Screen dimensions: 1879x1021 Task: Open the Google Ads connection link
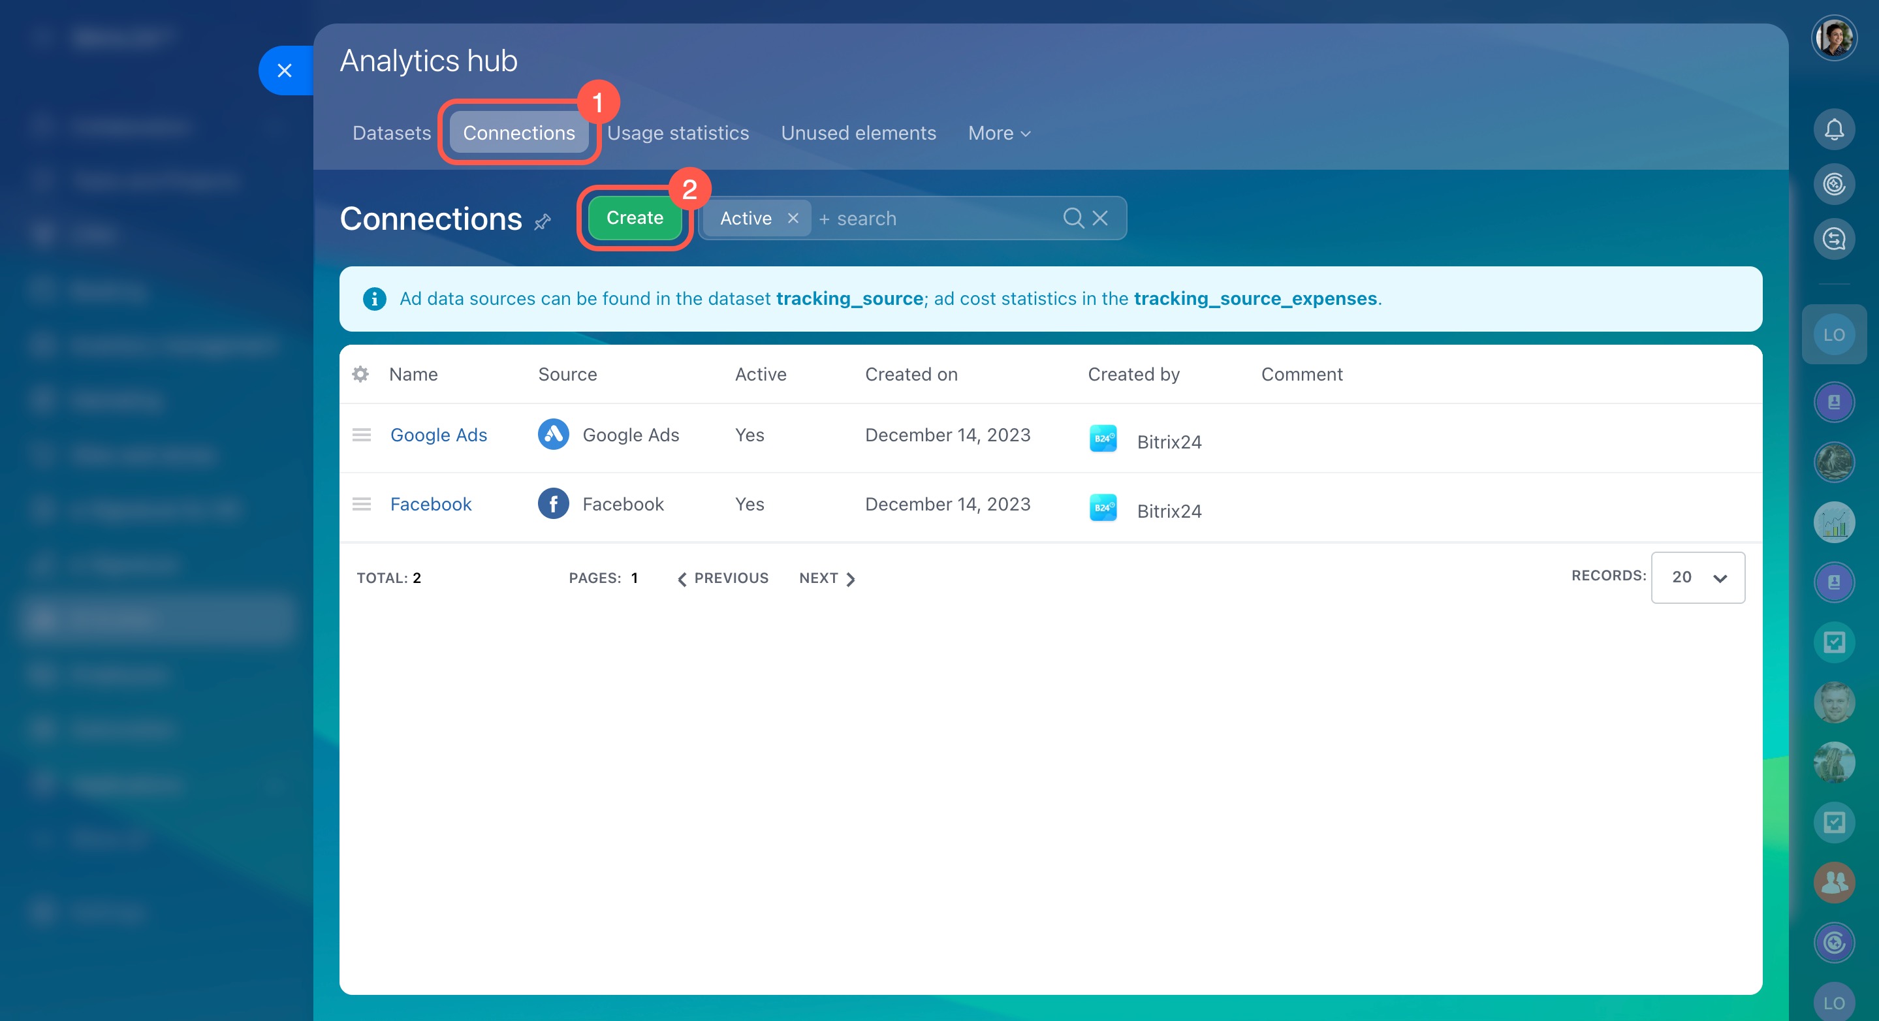[438, 435]
